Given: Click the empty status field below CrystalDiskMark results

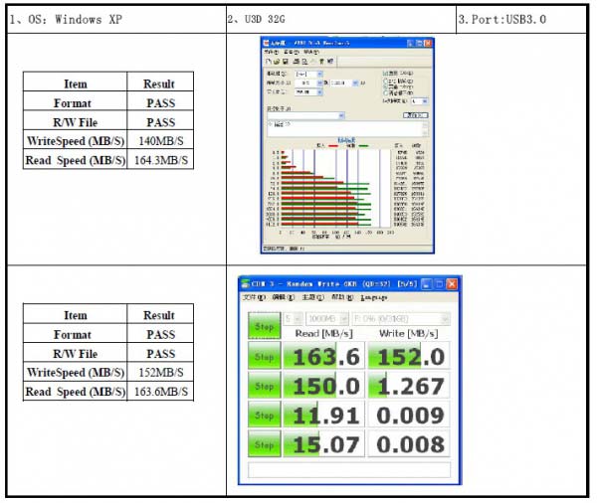Looking at the screenshot, I should pos(347,470).
